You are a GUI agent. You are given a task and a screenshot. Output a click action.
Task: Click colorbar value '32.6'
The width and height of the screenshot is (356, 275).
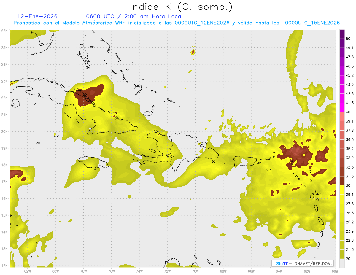point(349,167)
